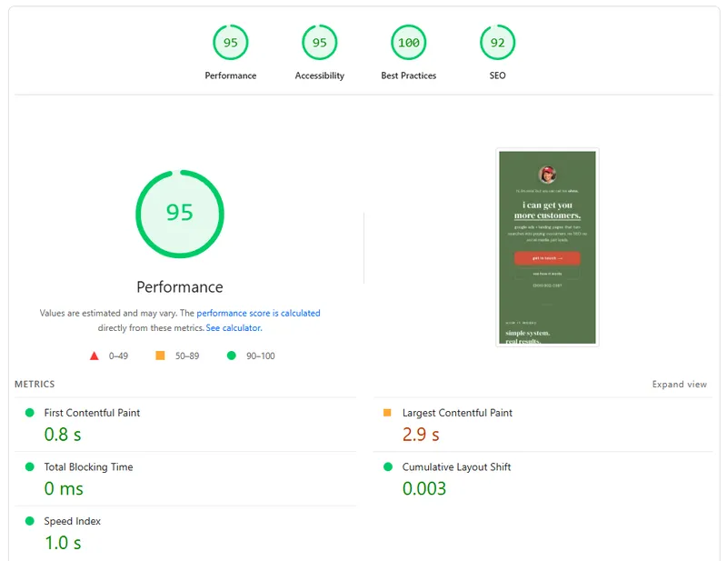Select the green Performance score gauge

230,42
